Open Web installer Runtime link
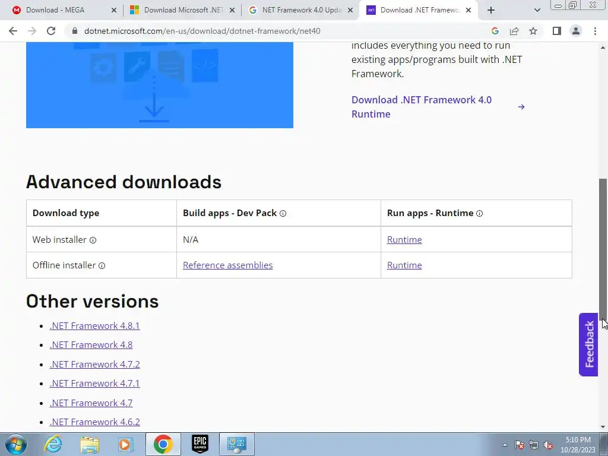 [404, 240]
